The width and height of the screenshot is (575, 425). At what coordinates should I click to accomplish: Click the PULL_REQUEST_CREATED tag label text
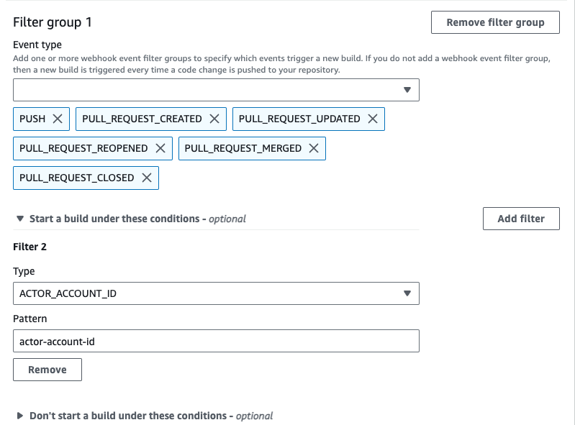(x=142, y=119)
